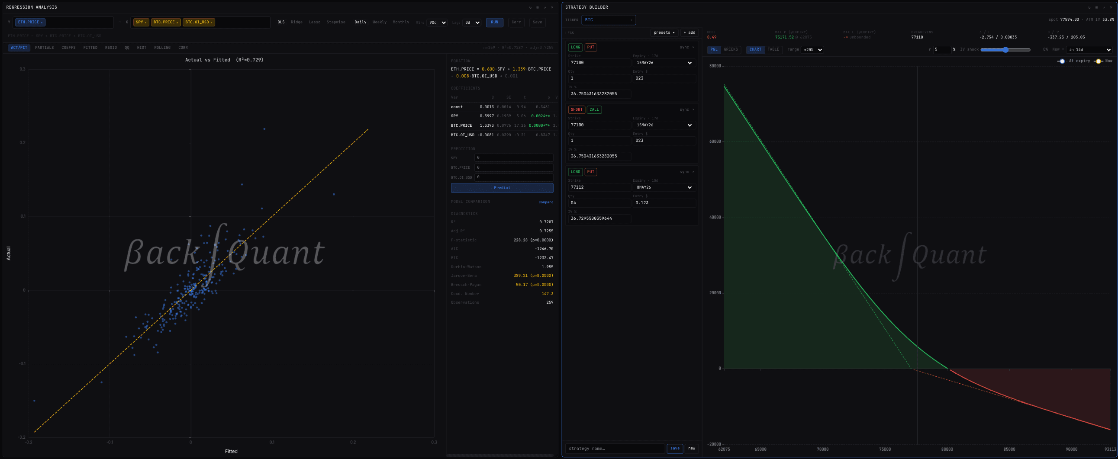Toggle CALL type on second leg
Screen dimensions: 1118x459
(594, 110)
